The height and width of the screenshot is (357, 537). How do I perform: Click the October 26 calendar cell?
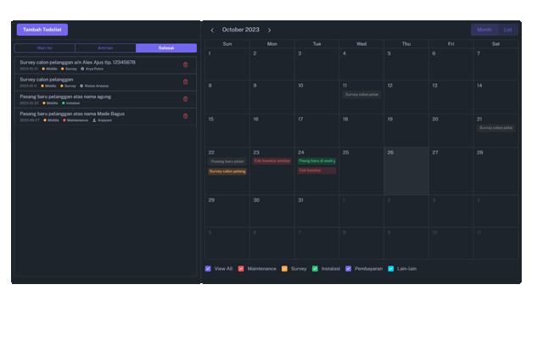coord(406,174)
